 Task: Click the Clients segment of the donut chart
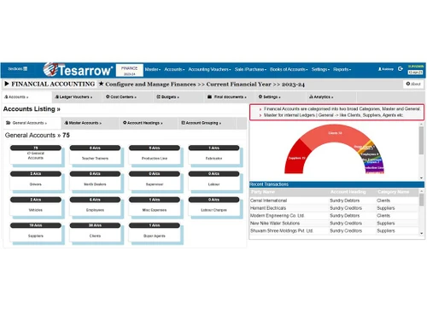coord(335,134)
